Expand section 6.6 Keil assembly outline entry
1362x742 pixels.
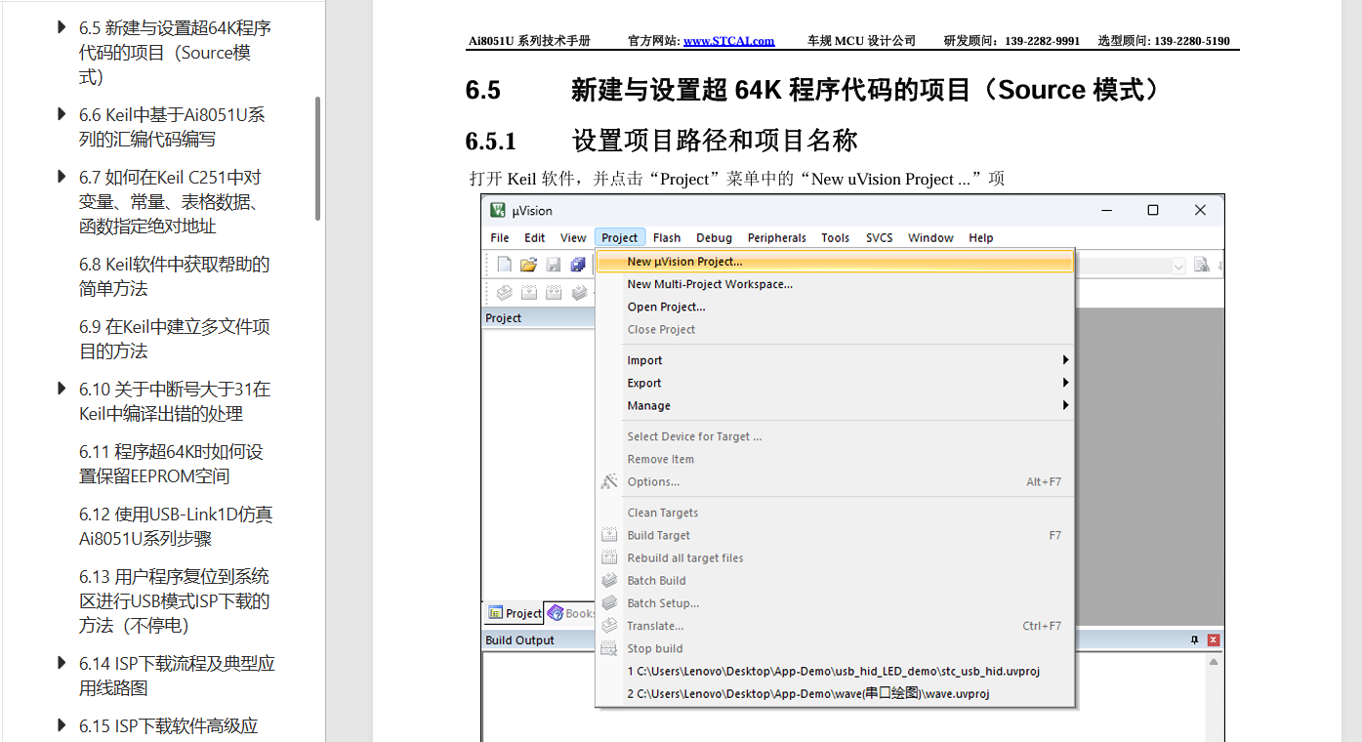pyautogui.click(x=62, y=114)
